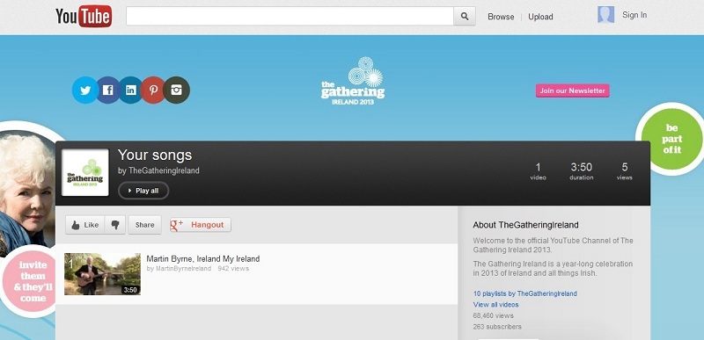Screen dimensions: 704x340
Task: Open the Martin Byrne video thumbnail
Action: (x=102, y=274)
